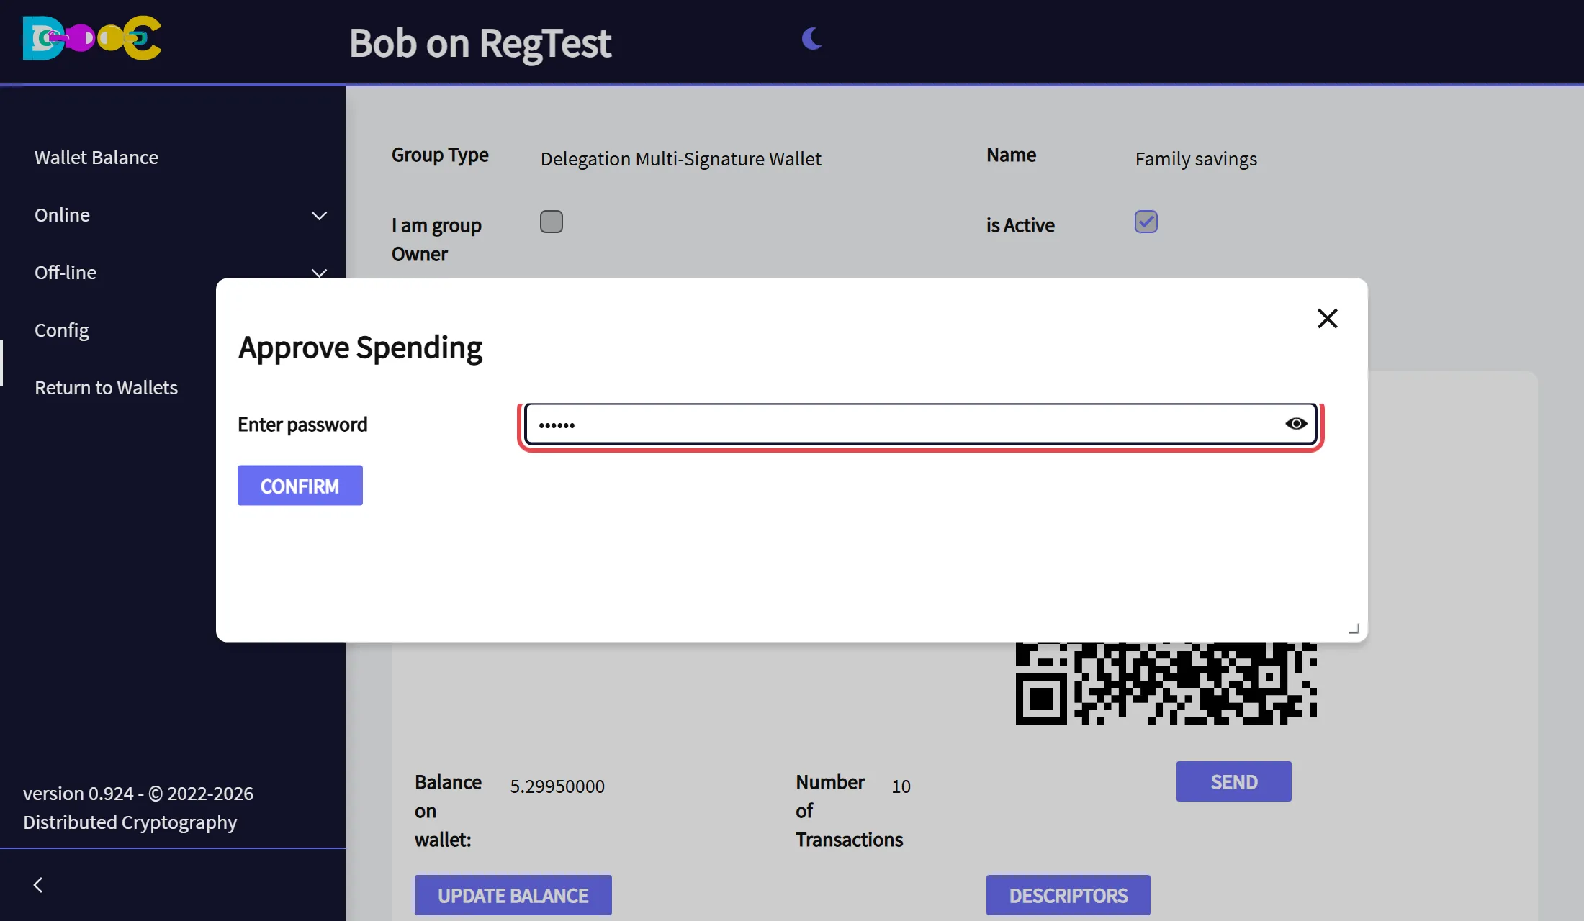Expand the Off-line menu chevron
Screen dimensions: 1584x921
(x=319, y=273)
